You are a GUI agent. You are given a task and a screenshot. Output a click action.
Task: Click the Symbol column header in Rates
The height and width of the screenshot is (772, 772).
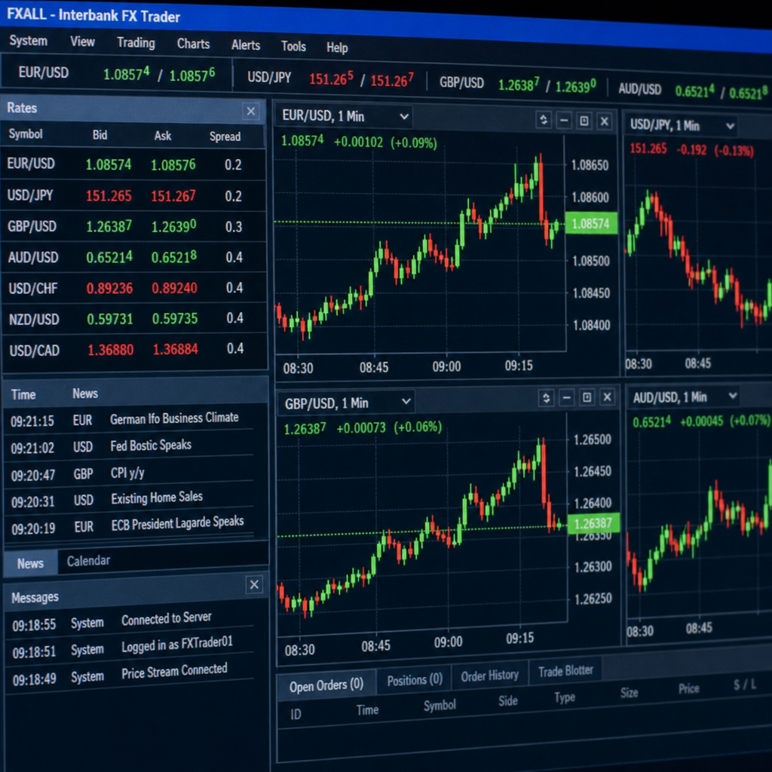click(x=26, y=134)
